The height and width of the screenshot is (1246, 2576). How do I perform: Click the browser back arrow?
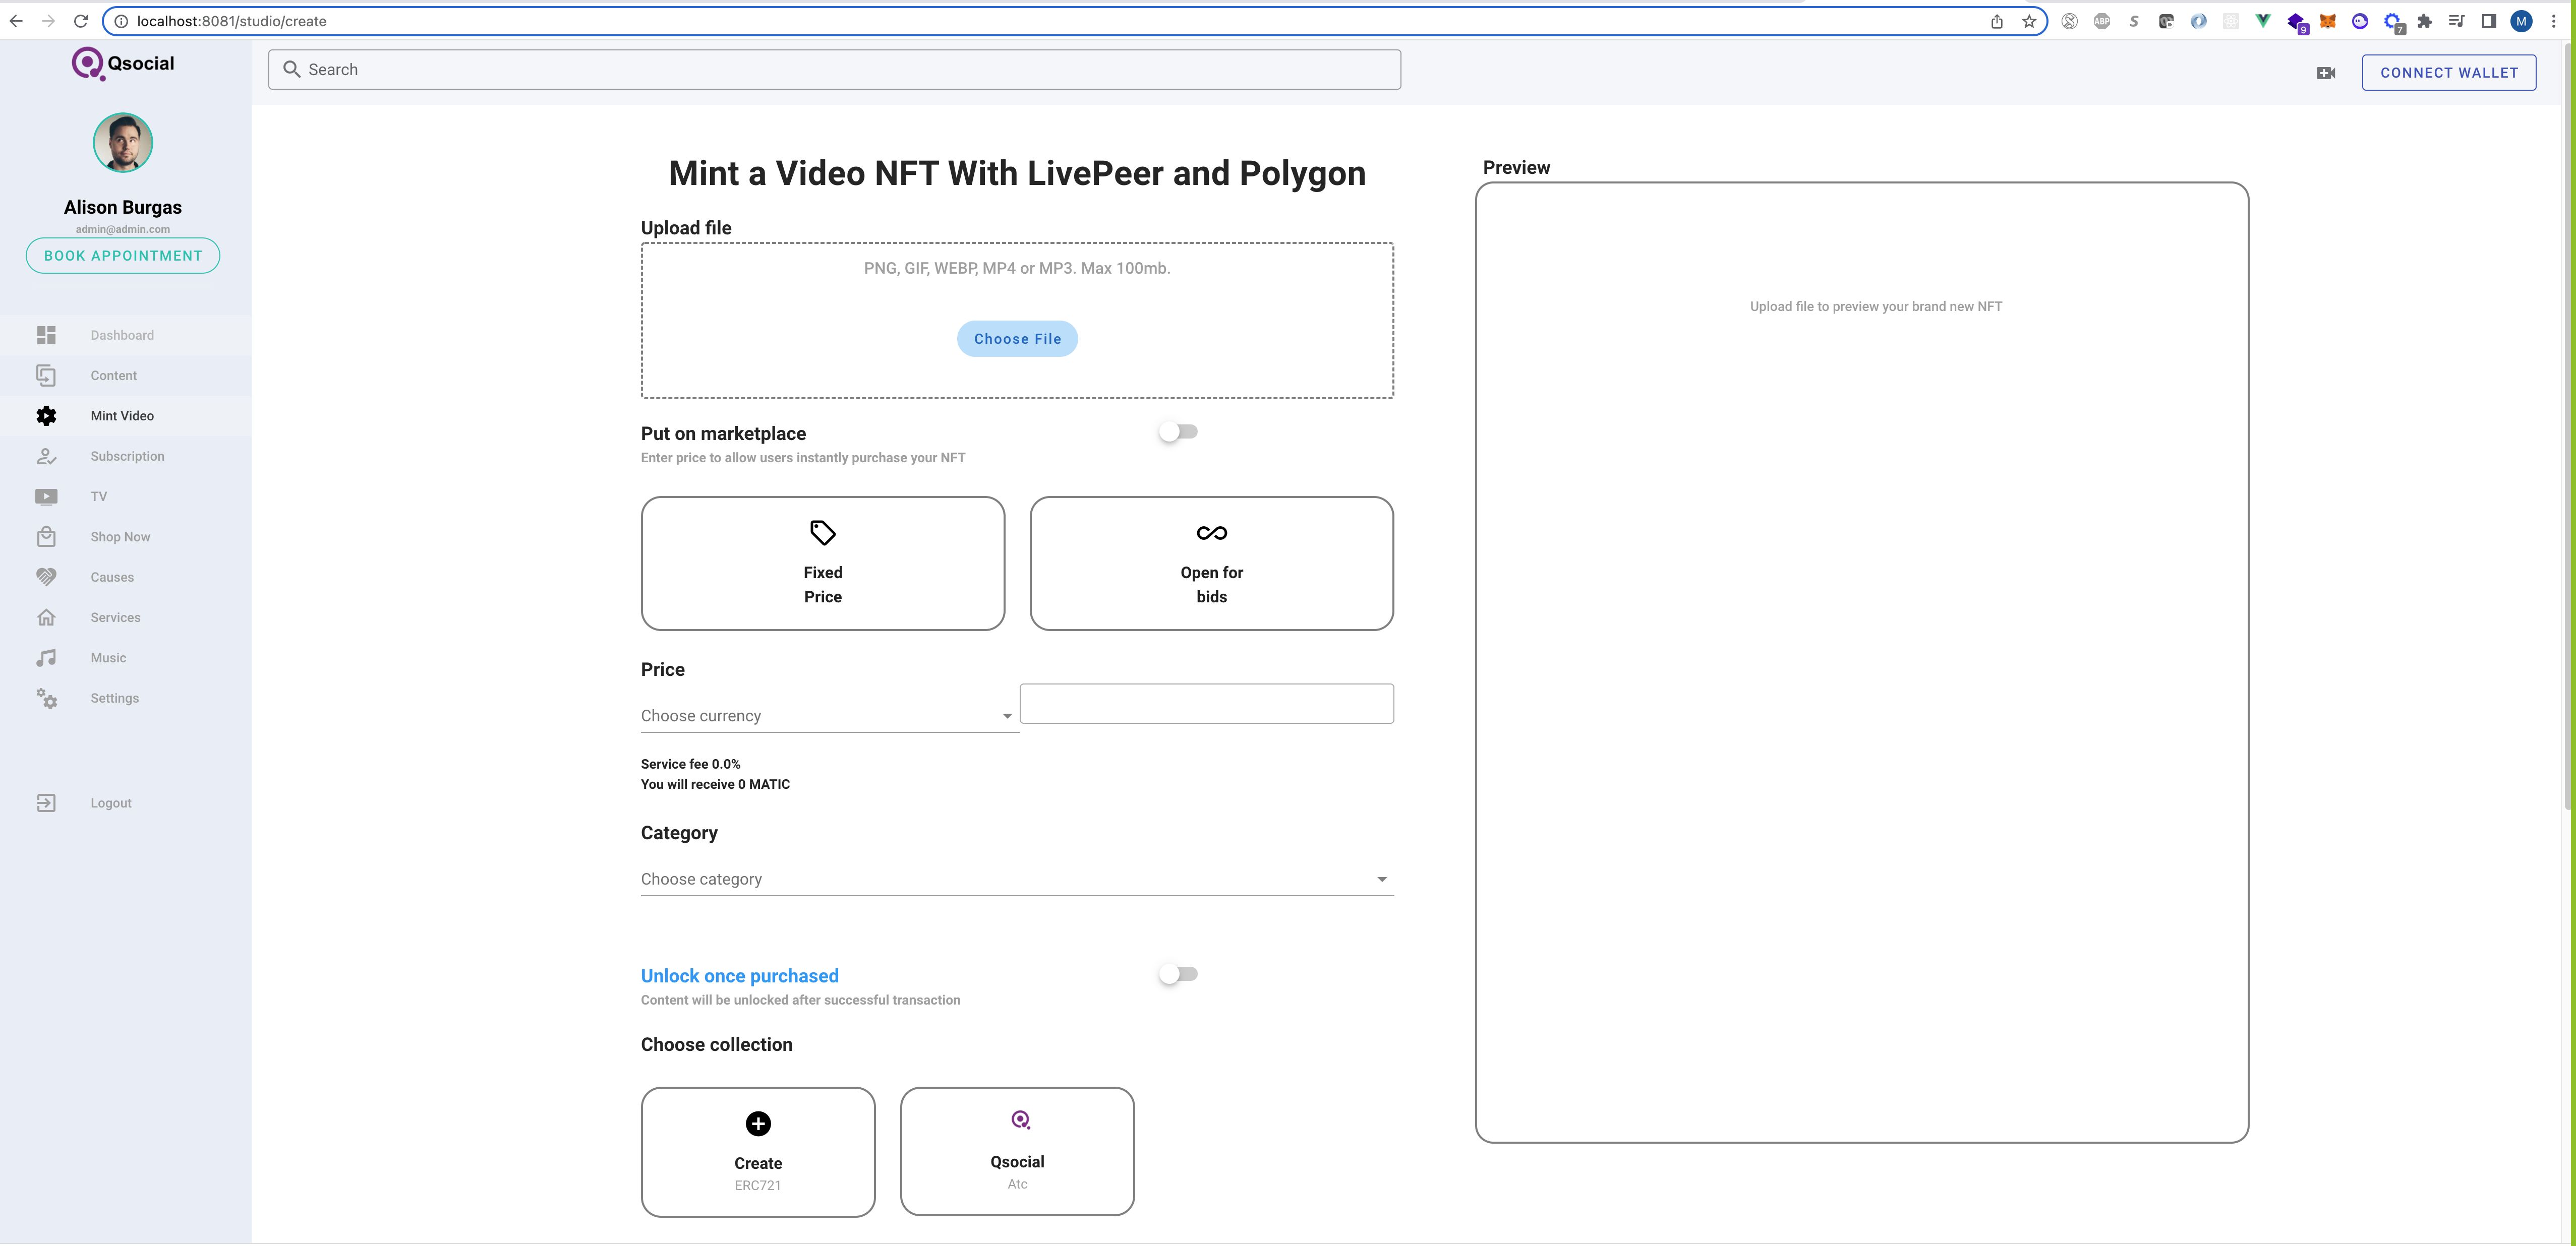coord(16,21)
